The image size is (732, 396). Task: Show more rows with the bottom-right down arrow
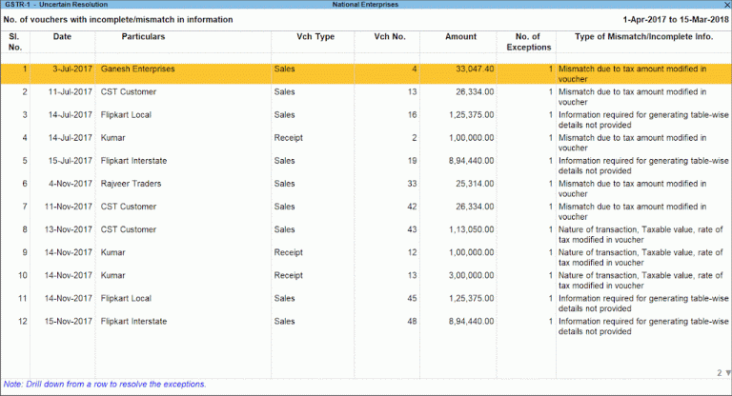pyautogui.click(x=728, y=373)
